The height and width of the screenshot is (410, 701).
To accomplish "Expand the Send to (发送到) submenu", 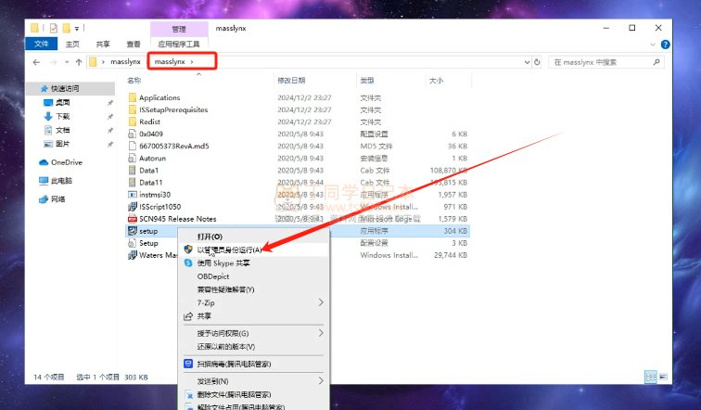I will tap(321, 381).
